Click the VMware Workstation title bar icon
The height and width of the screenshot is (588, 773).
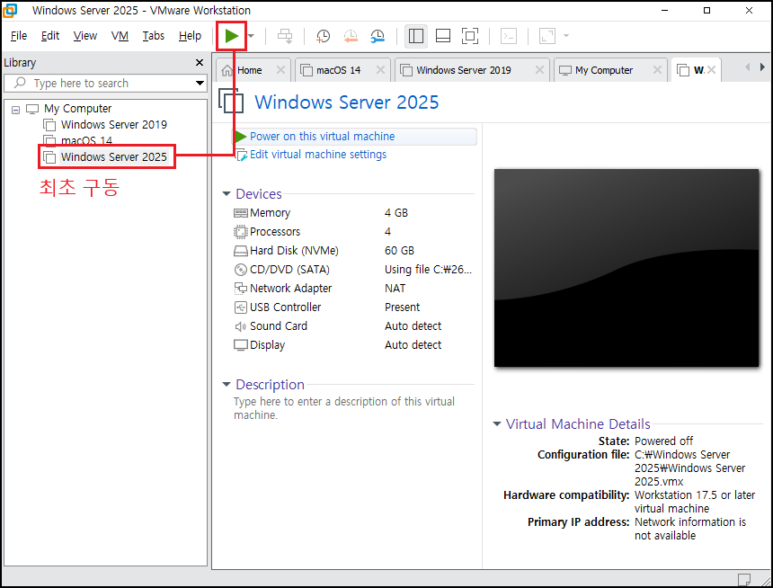10,11
